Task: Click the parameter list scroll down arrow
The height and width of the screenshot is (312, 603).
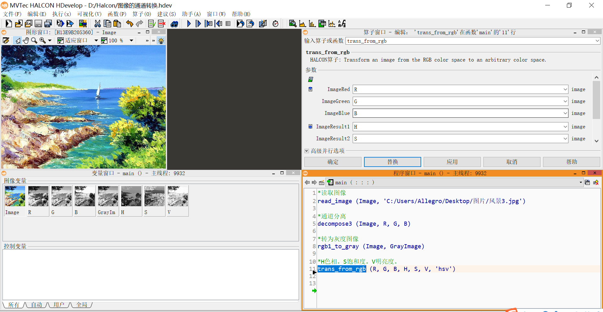Action: tap(596, 141)
